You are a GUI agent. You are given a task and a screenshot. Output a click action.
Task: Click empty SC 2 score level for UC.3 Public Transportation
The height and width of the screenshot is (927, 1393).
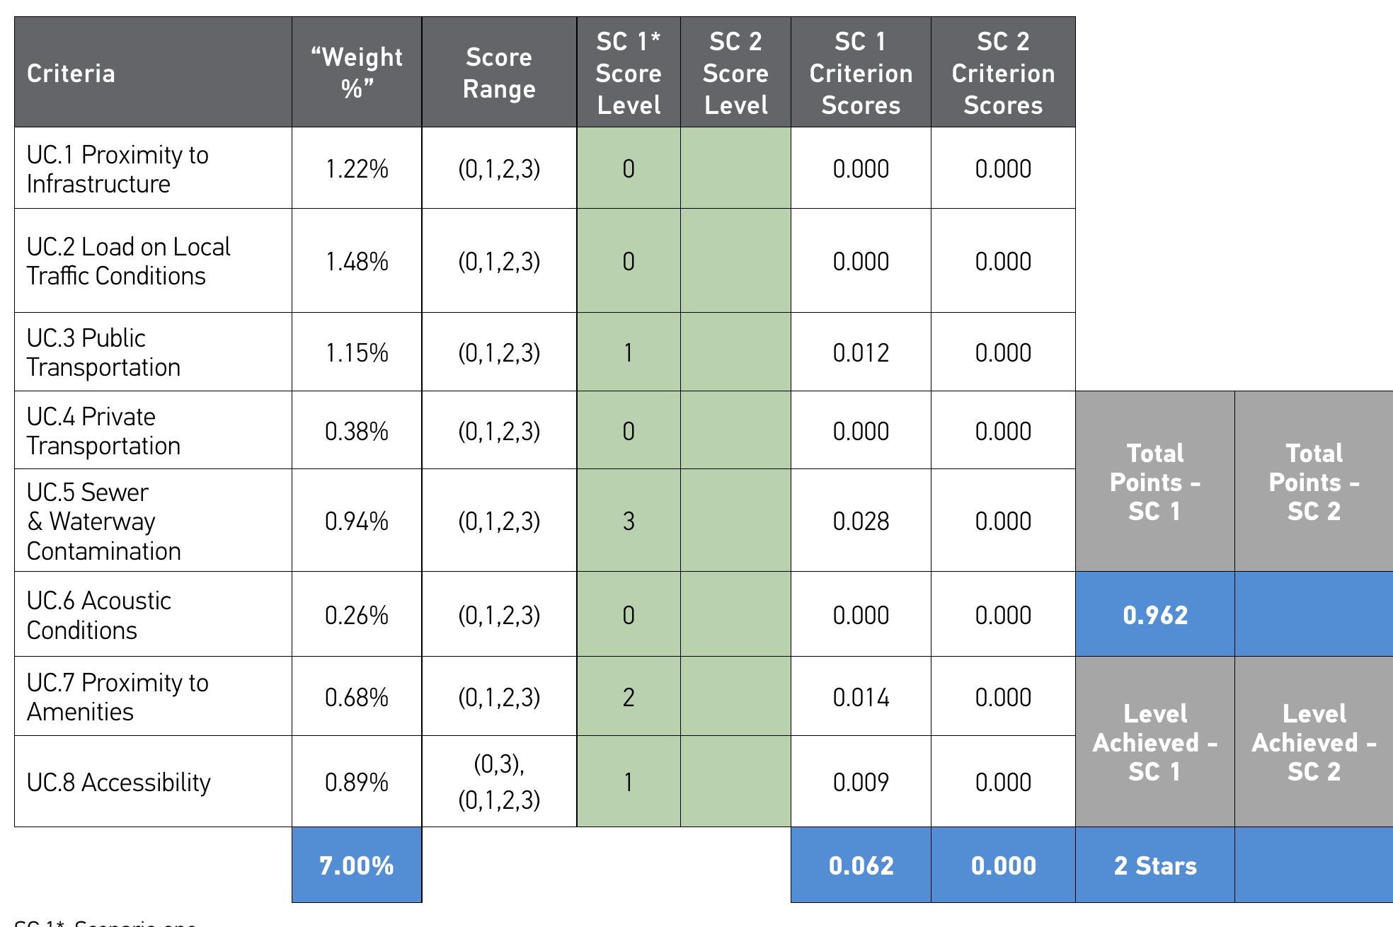tap(735, 352)
